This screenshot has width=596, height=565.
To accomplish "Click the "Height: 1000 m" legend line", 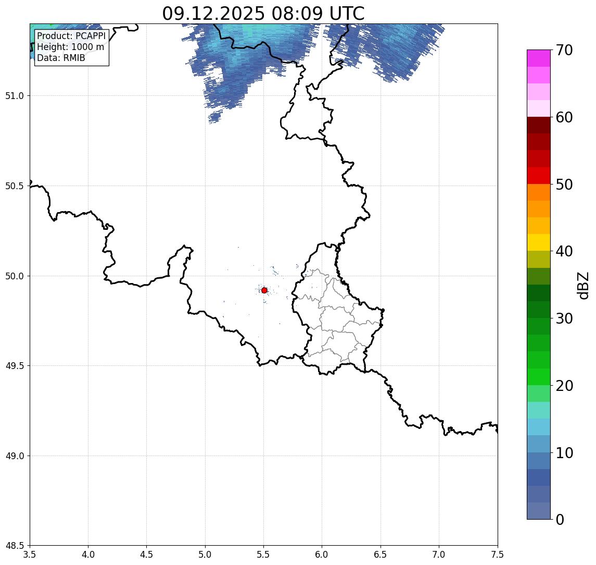I will click(70, 47).
